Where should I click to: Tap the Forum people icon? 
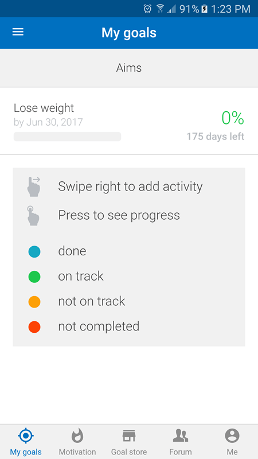[180, 436]
